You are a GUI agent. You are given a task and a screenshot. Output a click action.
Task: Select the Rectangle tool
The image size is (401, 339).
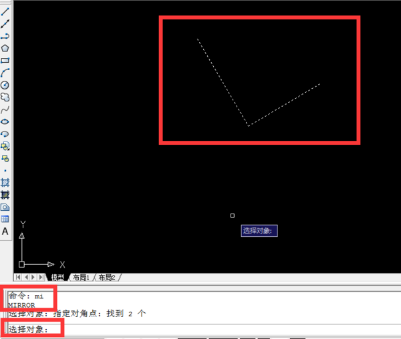5,61
